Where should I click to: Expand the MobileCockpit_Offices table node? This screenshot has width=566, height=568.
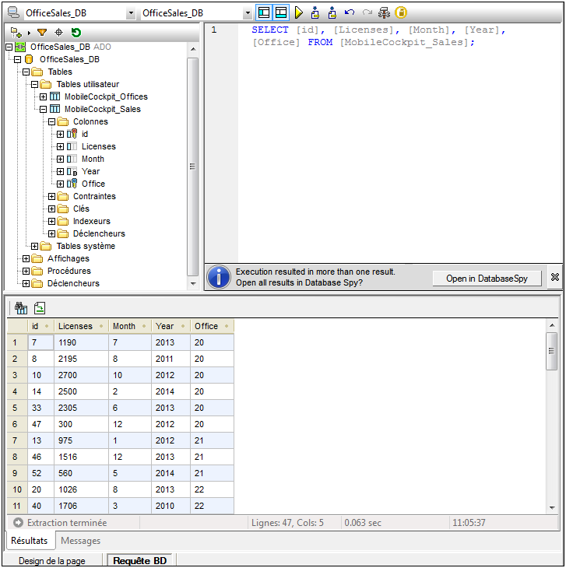[x=44, y=96]
